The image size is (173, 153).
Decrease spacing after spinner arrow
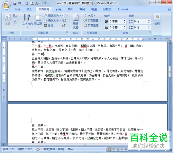(149, 29)
